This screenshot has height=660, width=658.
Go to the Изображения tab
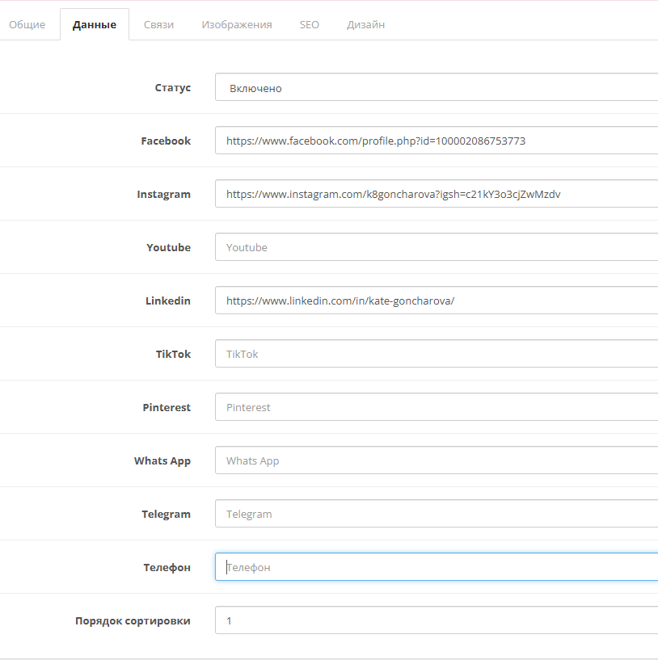click(x=236, y=24)
